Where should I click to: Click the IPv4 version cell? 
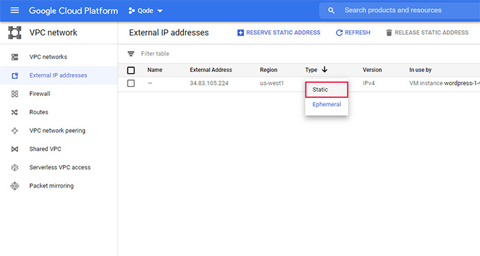(x=369, y=83)
